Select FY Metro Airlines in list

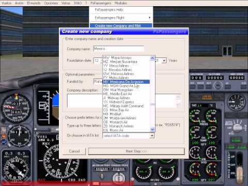pyautogui.click(x=127, y=78)
